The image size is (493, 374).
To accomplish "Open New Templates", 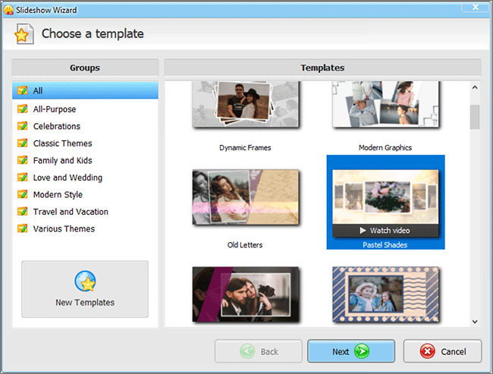I will tap(85, 289).
